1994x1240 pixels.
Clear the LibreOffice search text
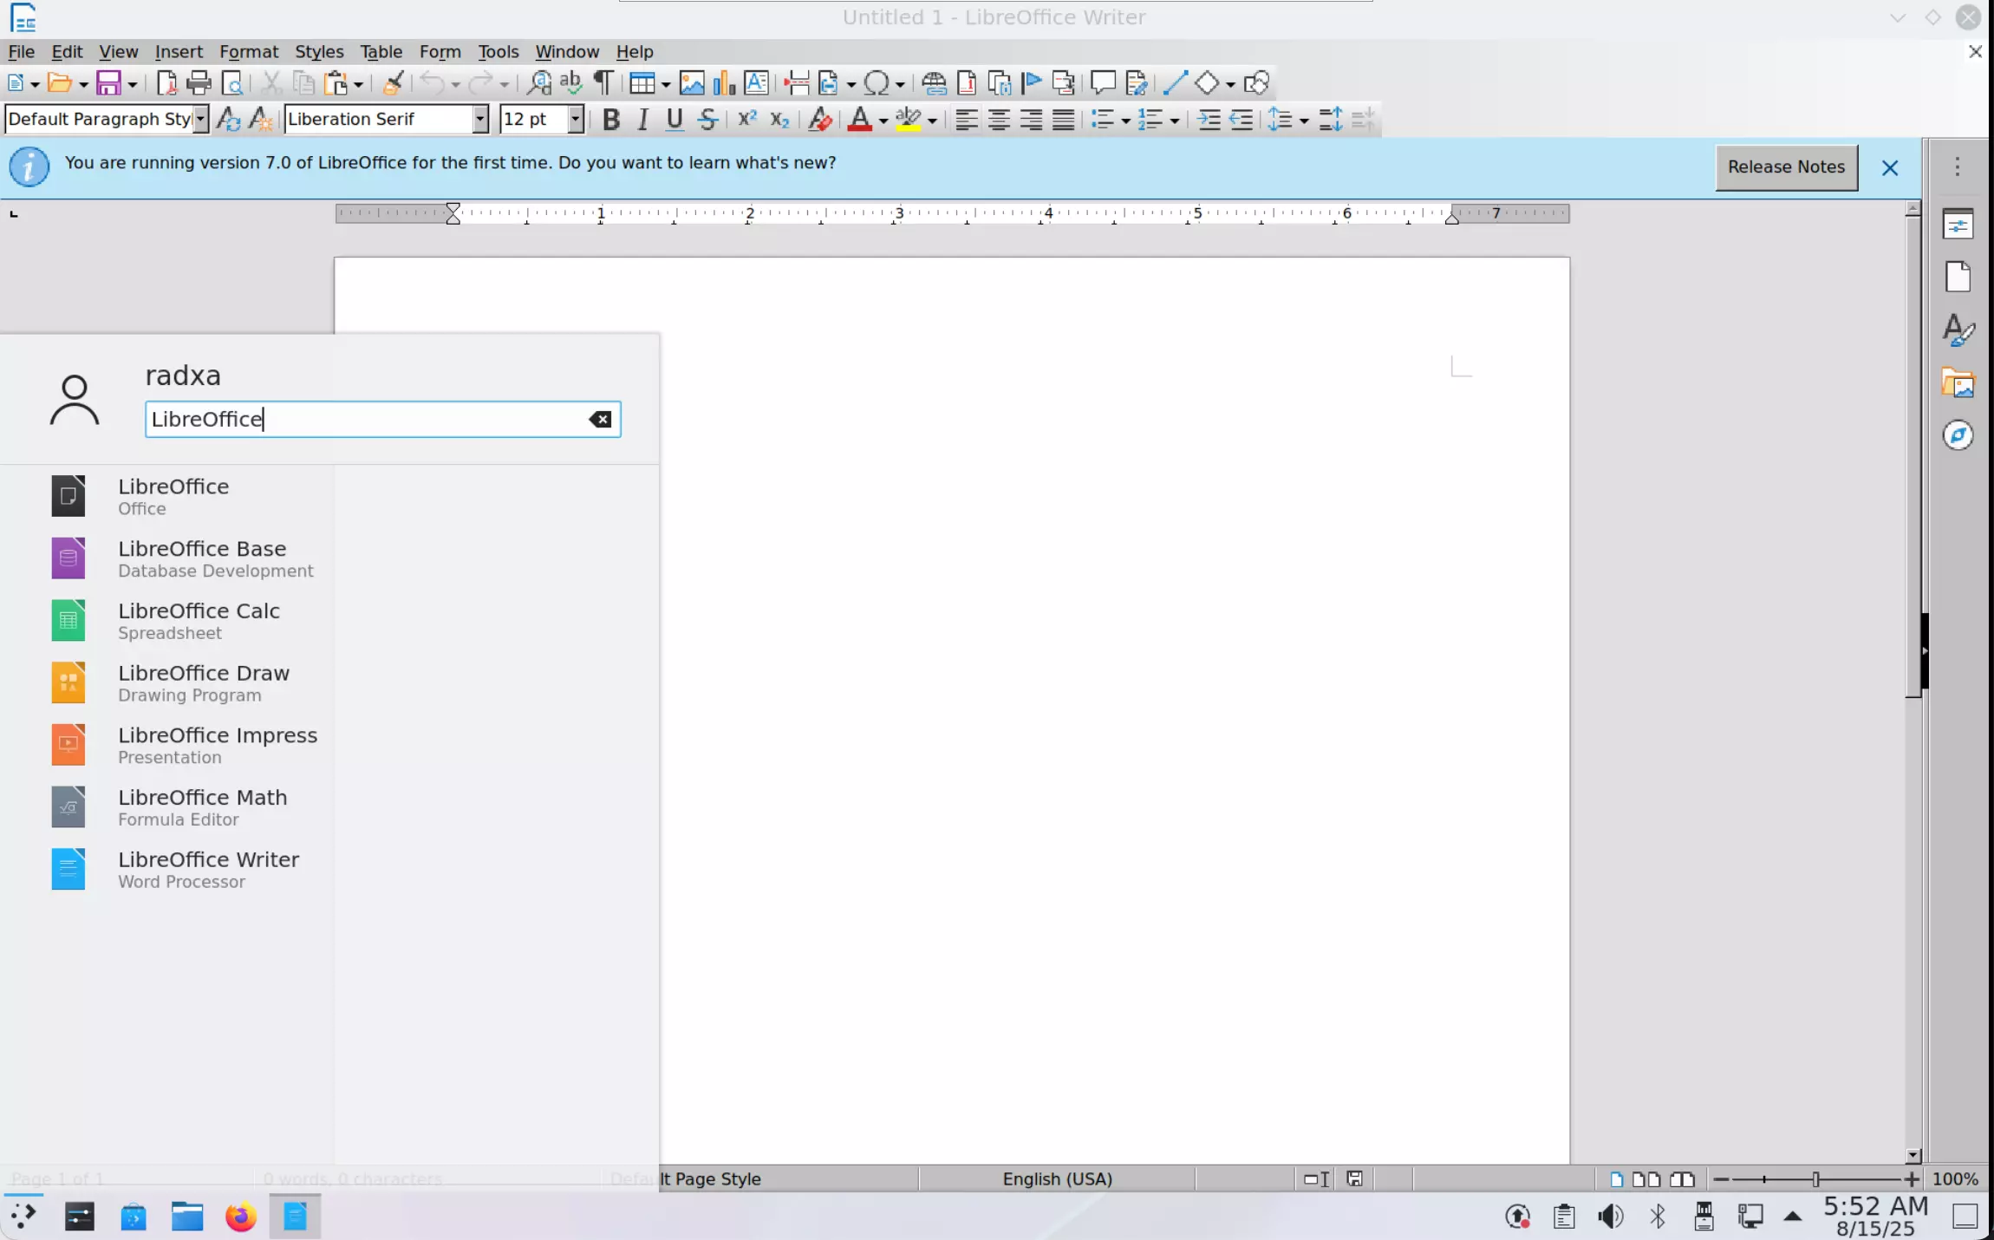[600, 420]
